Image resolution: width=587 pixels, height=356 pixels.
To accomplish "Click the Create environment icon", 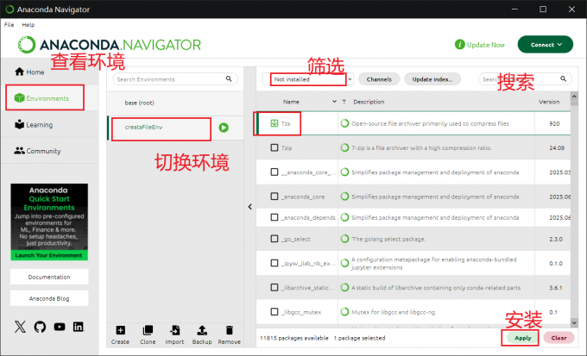I will pos(120,330).
